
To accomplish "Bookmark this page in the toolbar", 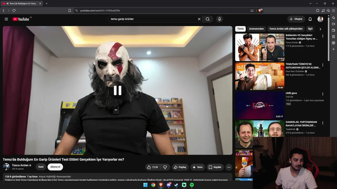I will 70,10.
